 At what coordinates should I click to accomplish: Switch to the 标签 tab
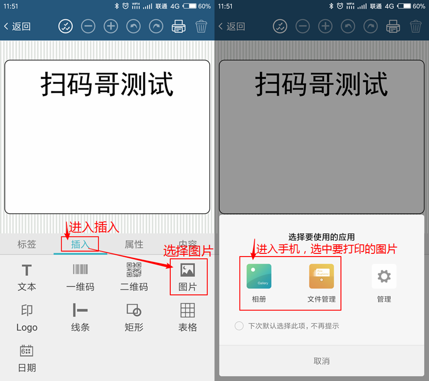coord(27,244)
